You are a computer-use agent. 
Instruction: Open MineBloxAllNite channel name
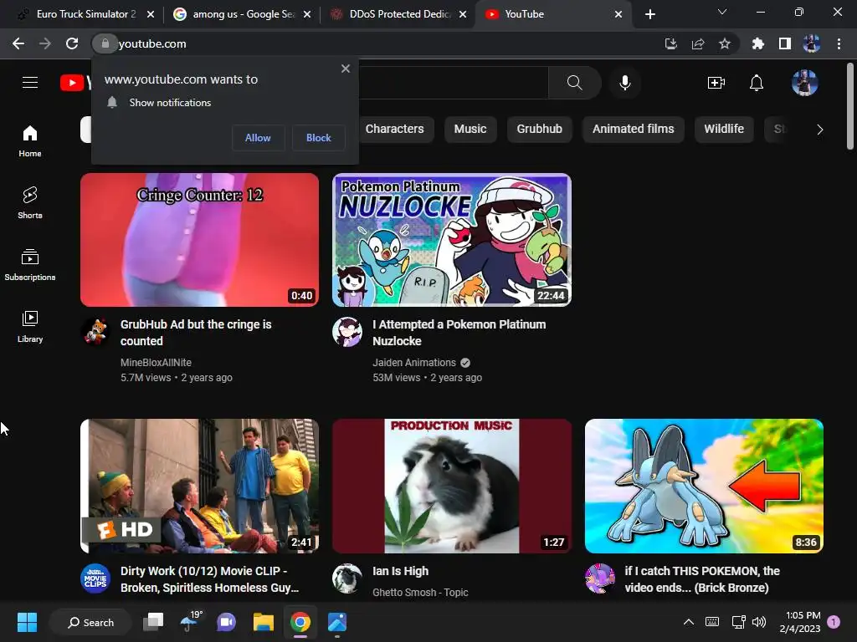pyautogui.click(x=156, y=363)
